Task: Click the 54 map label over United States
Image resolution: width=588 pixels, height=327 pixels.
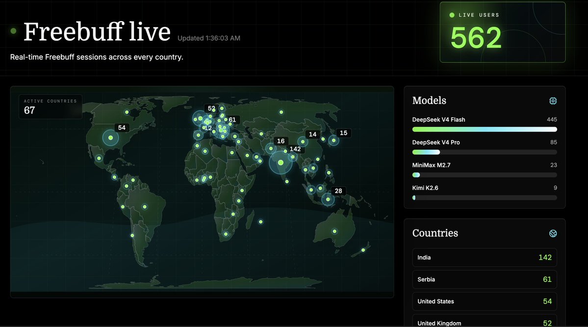Action: tap(122, 128)
